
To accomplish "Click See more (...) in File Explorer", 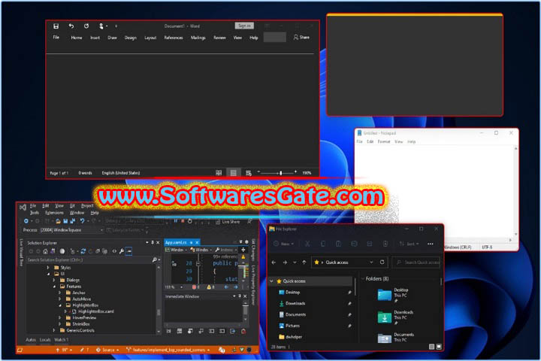I will point(431,244).
